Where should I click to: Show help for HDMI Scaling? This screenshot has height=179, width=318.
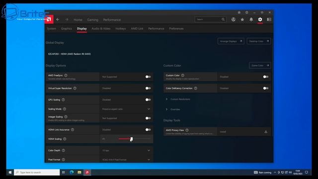(65, 139)
